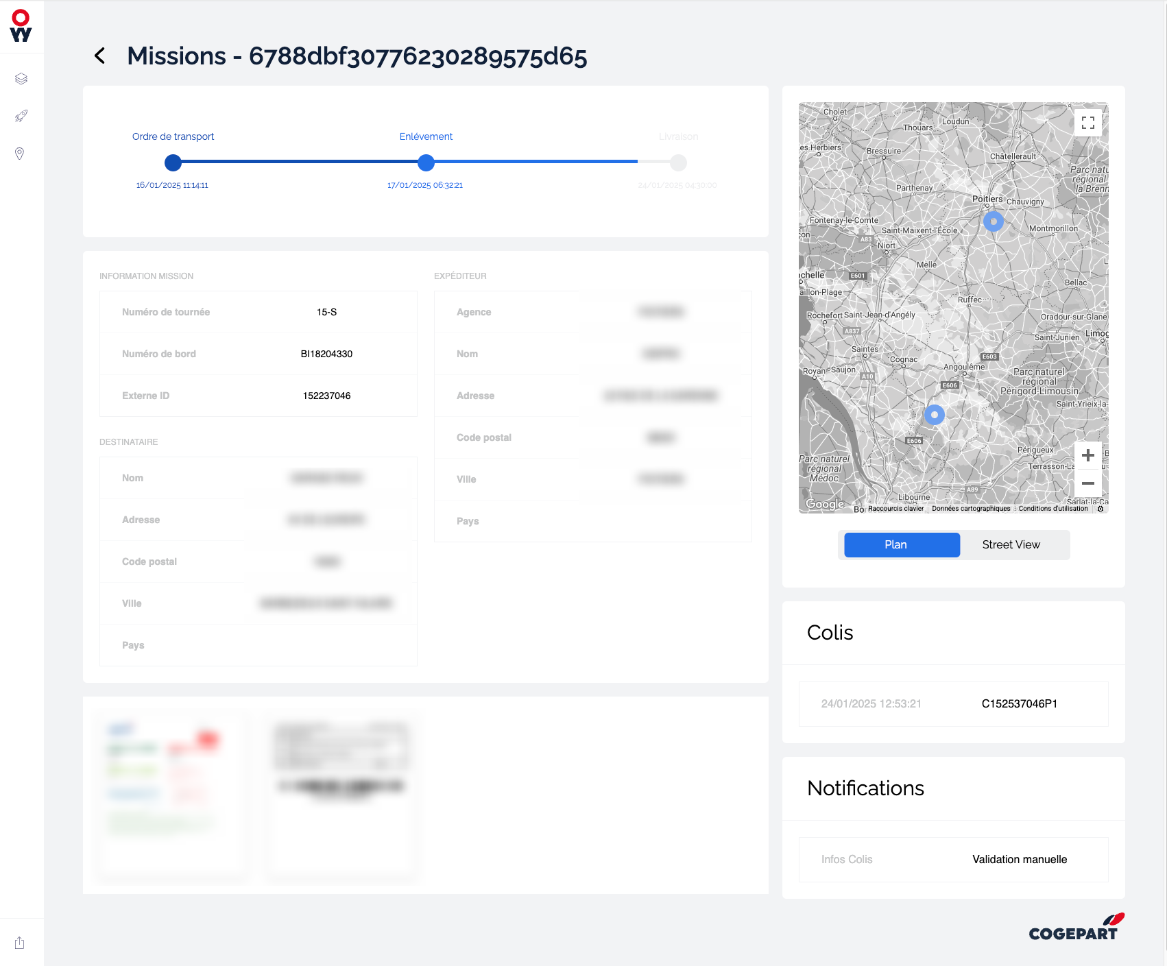Open the first blurred document thumbnail
The image size is (1167, 966).
[173, 795]
